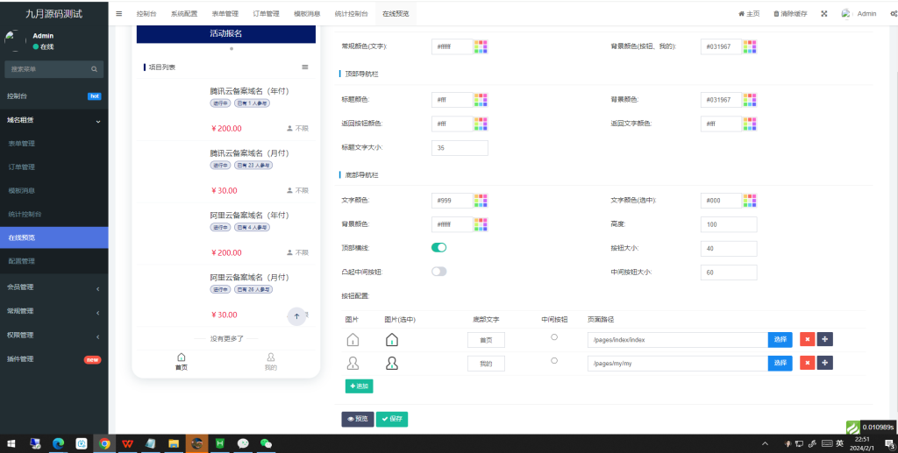The image size is (898, 453).
Task: Click the 添加 button to add row
Action: coord(359,386)
